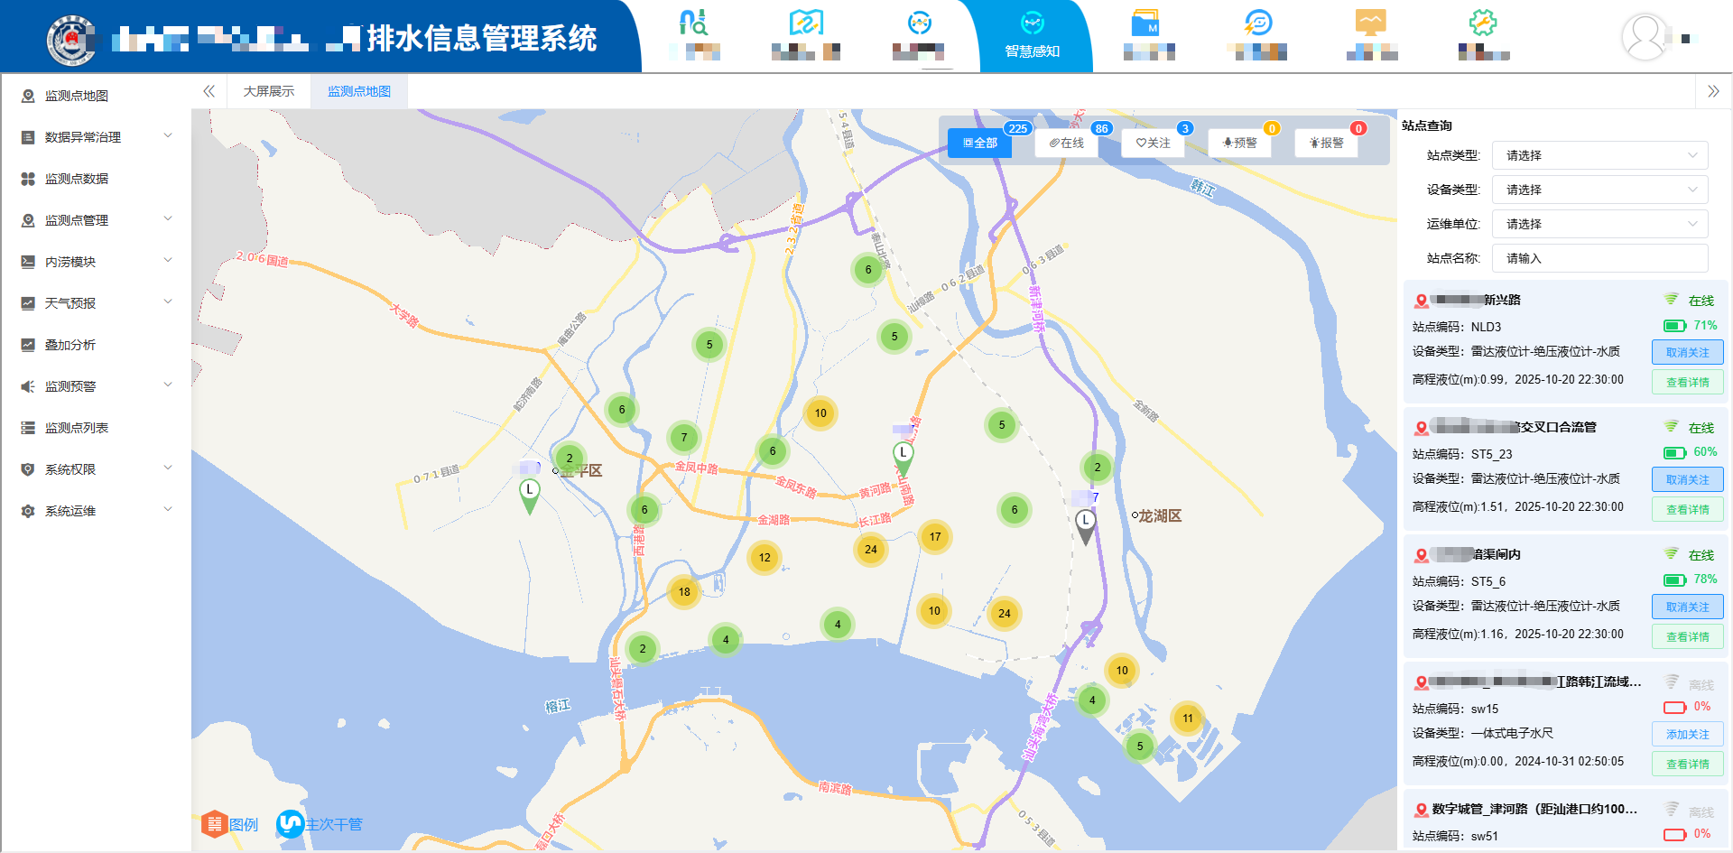The height and width of the screenshot is (853, 1733).
Task: Expand the 内涝模块 sidebar menu
Action: point(96,262)
